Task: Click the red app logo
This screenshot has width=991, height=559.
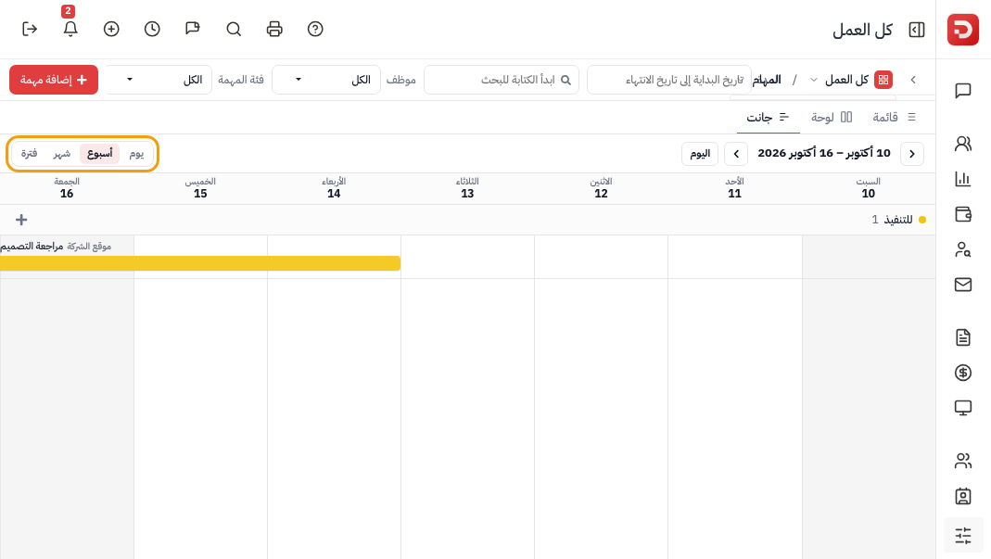Action: pyautogui.click(x=963, y=30)
